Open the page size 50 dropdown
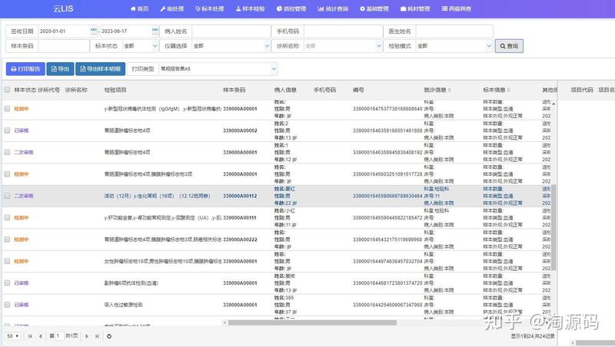Screen dimensions: 615x347 (14, 336)
